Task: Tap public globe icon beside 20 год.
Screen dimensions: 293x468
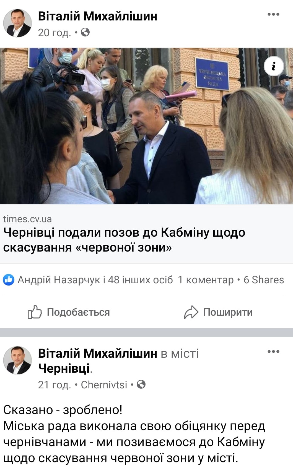Action: pyautogui.click(x=85, y=32)
